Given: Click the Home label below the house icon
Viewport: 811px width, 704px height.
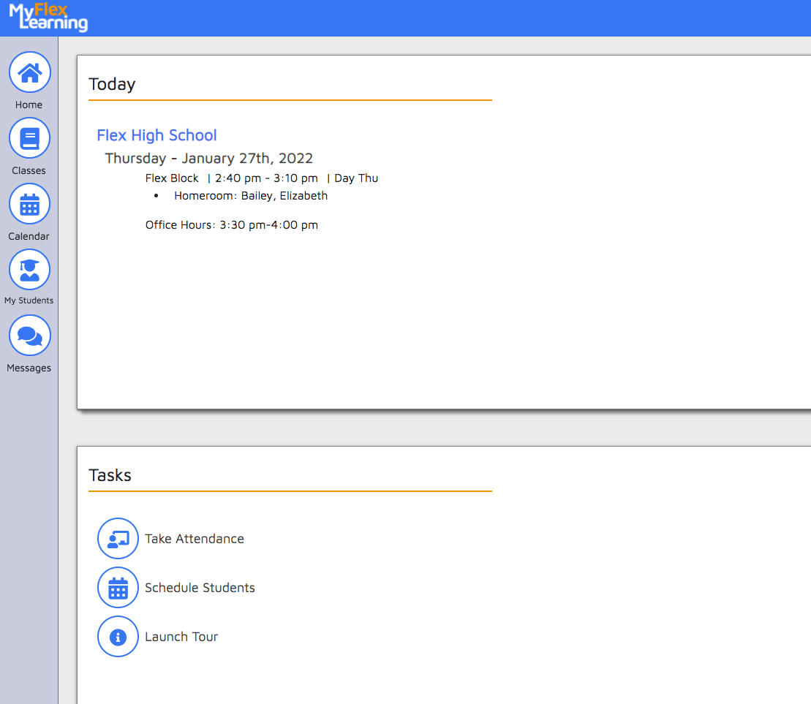Looking at the screenshot, I should point(29,105).
